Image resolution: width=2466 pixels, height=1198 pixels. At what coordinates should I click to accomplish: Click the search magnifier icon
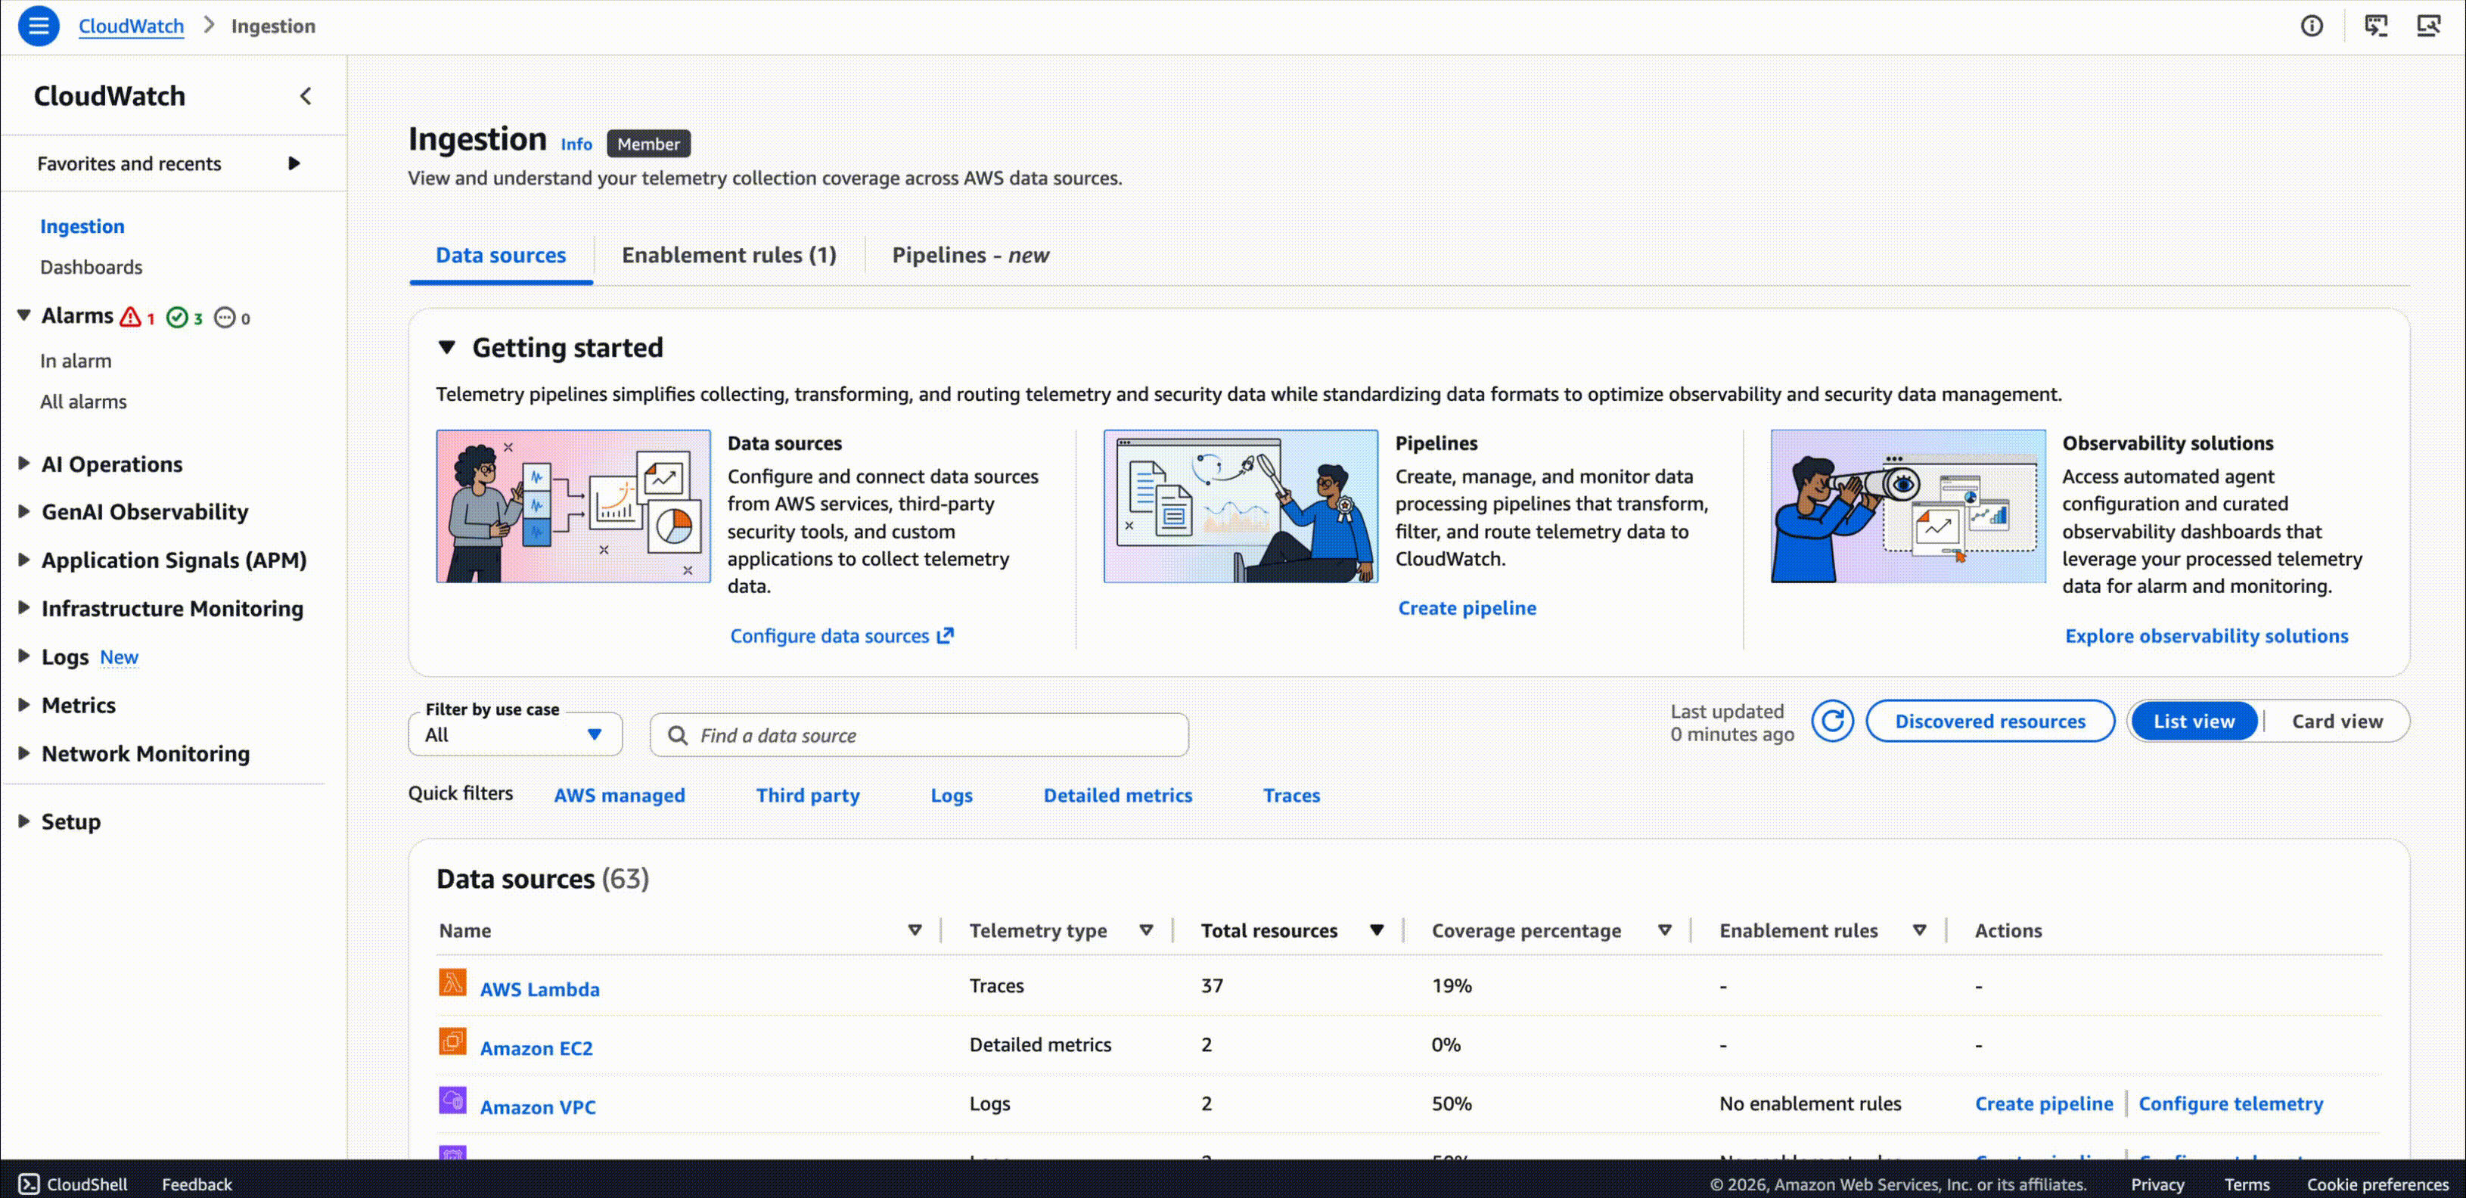point(678,735)
